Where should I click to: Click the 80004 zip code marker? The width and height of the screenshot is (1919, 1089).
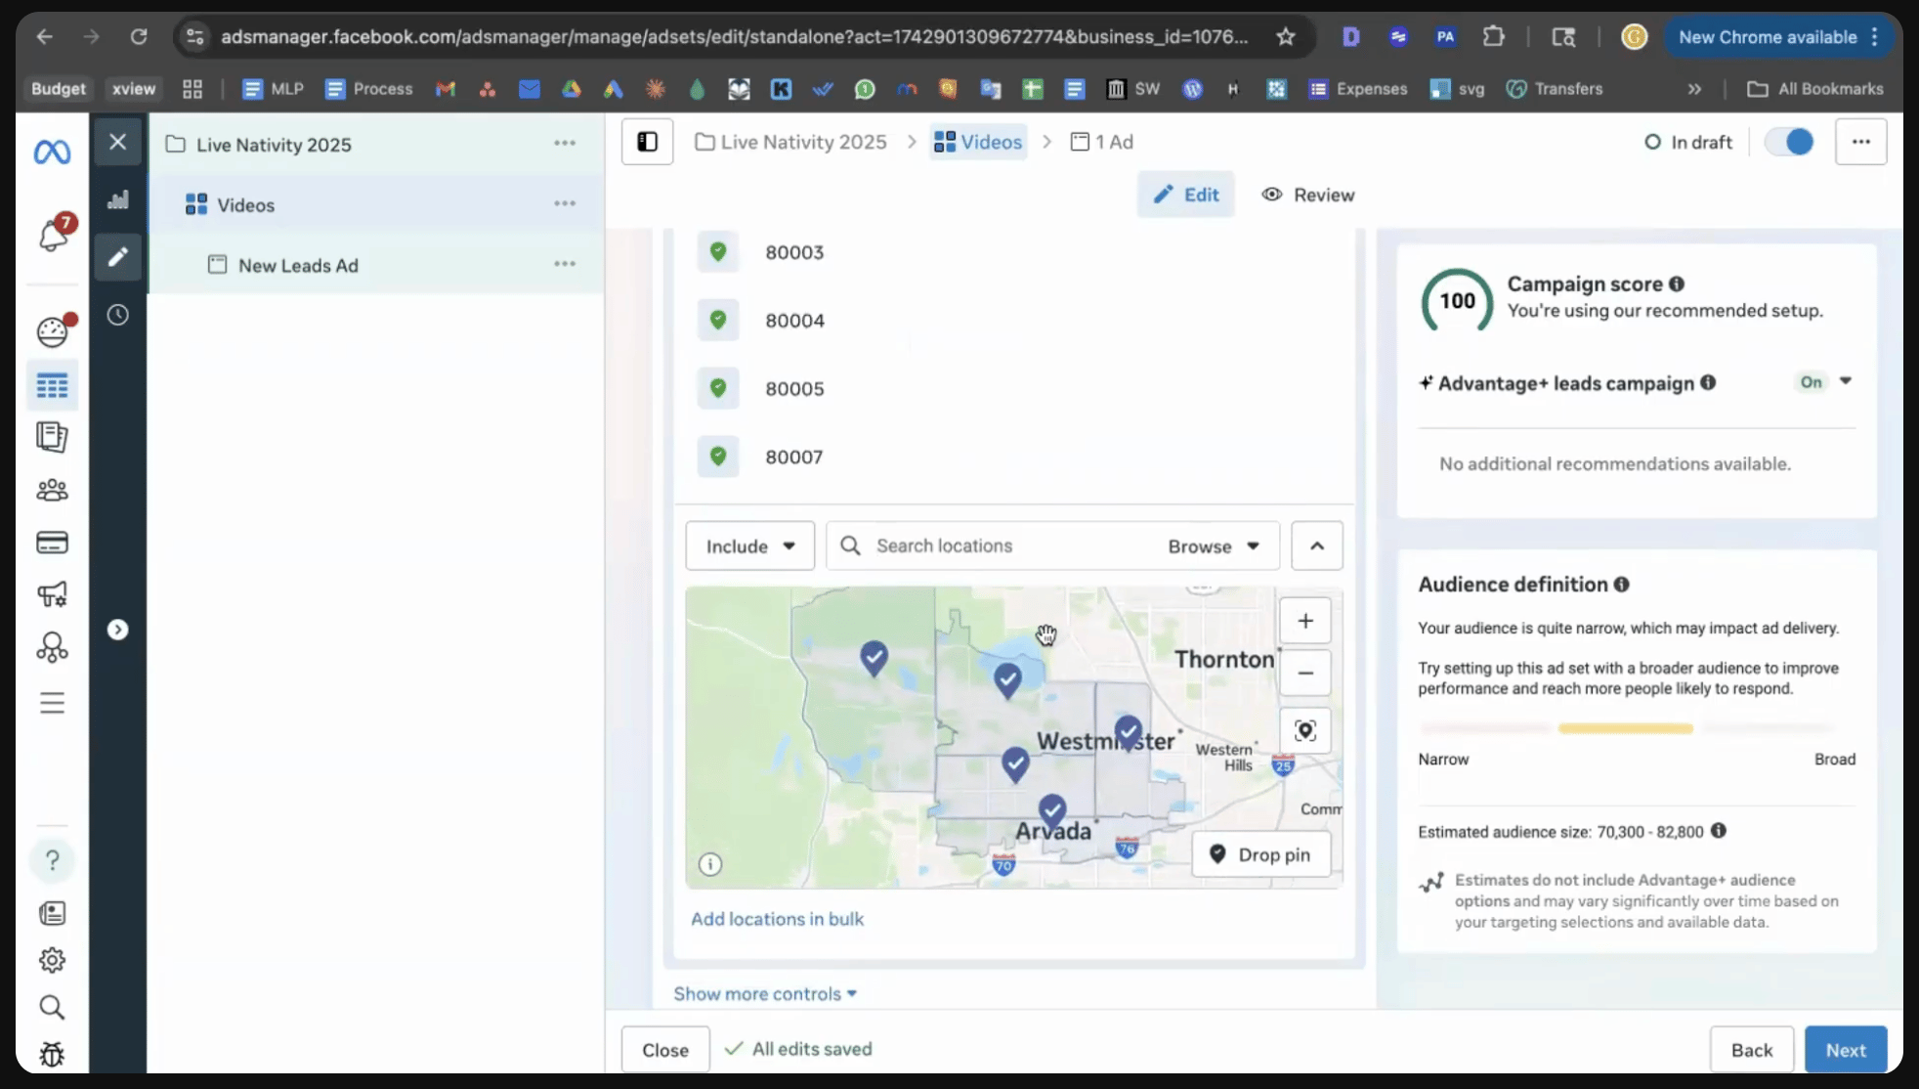pyautogui.click(x=718, y=321)
